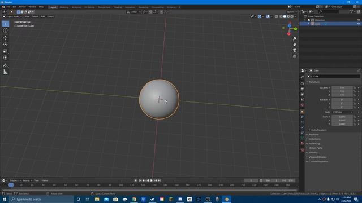
Task: Open the Object Mode dropdown
Action: tap(12, 16)
